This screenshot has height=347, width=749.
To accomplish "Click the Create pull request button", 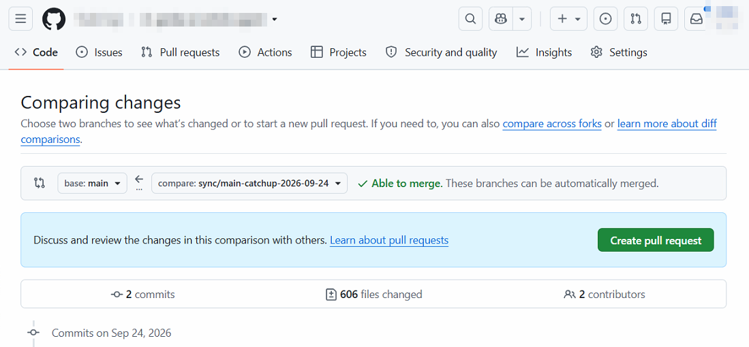I will (656, 240).
